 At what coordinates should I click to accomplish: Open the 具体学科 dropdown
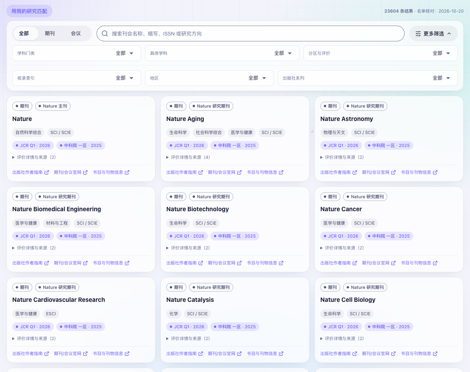[x=222, y=53]
